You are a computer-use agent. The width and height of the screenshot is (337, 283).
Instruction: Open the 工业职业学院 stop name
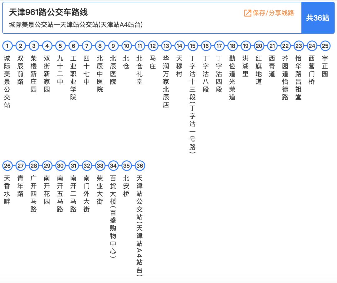pos(73,78)
